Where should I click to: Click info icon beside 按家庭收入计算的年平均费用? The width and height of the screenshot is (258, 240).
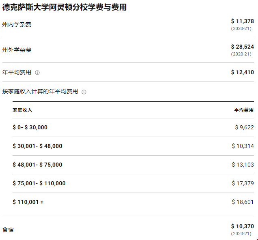pyautogui.click(x=84, y=92)
